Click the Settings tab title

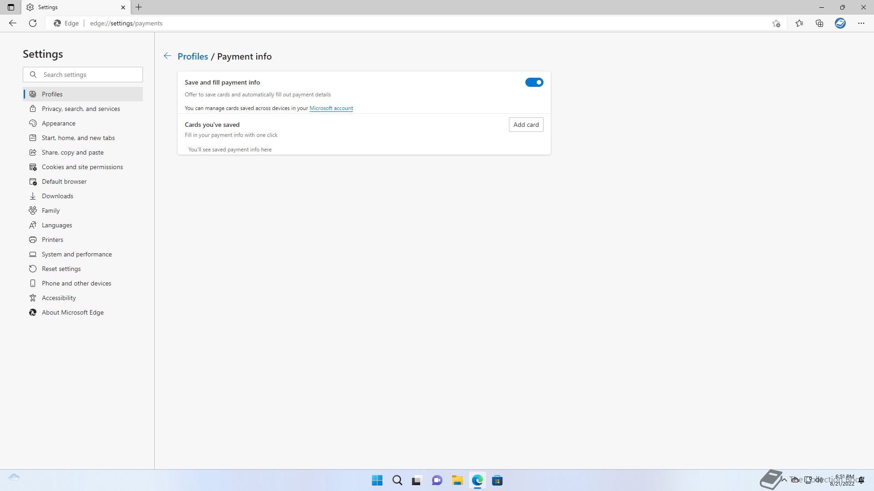[x=48, y=7]
